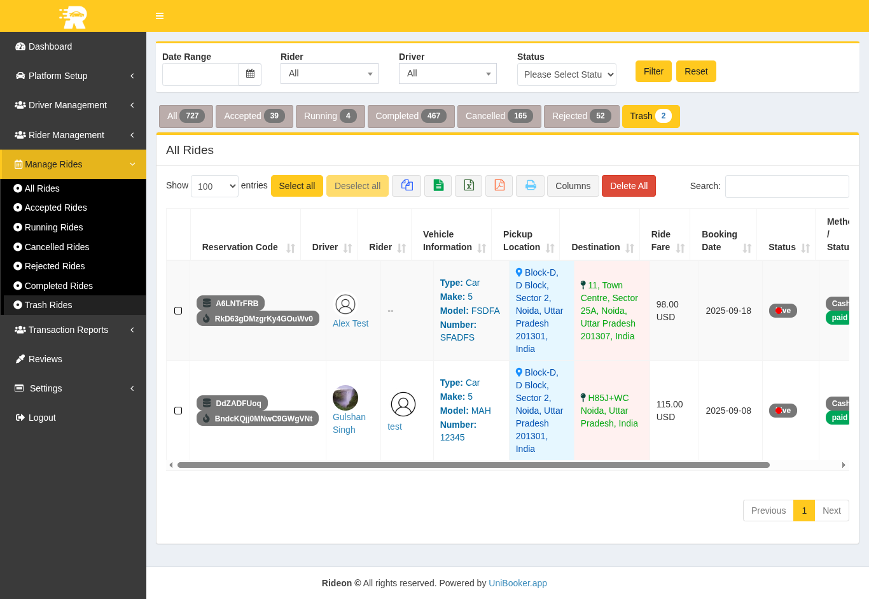Click Alex Test driver avatar icon
869x599 pixels.
pyautogui.click(x=345, y=304)
